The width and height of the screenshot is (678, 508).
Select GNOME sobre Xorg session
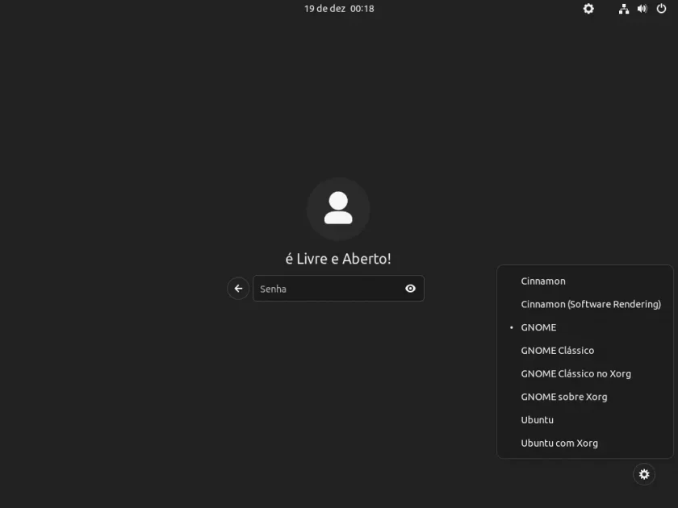tap(585, 397)
